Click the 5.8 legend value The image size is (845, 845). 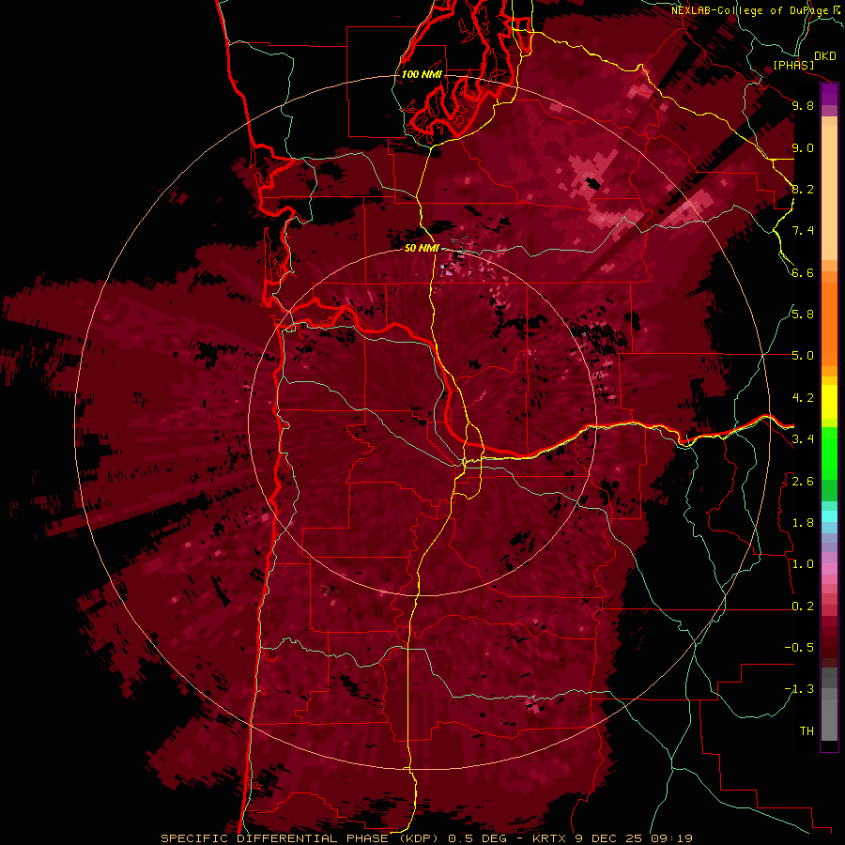click(803, 315)
